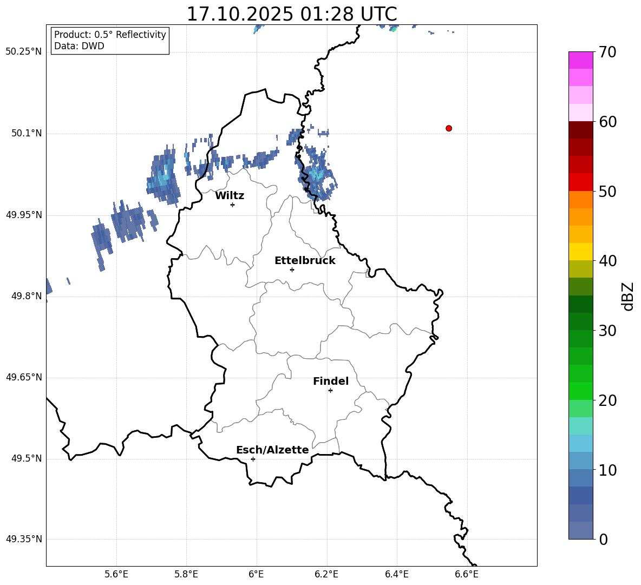The width and height of the screenshot is (641, 585).
Task: Click the bright green 20 dBZ swatch
Action: coord(580,391)
